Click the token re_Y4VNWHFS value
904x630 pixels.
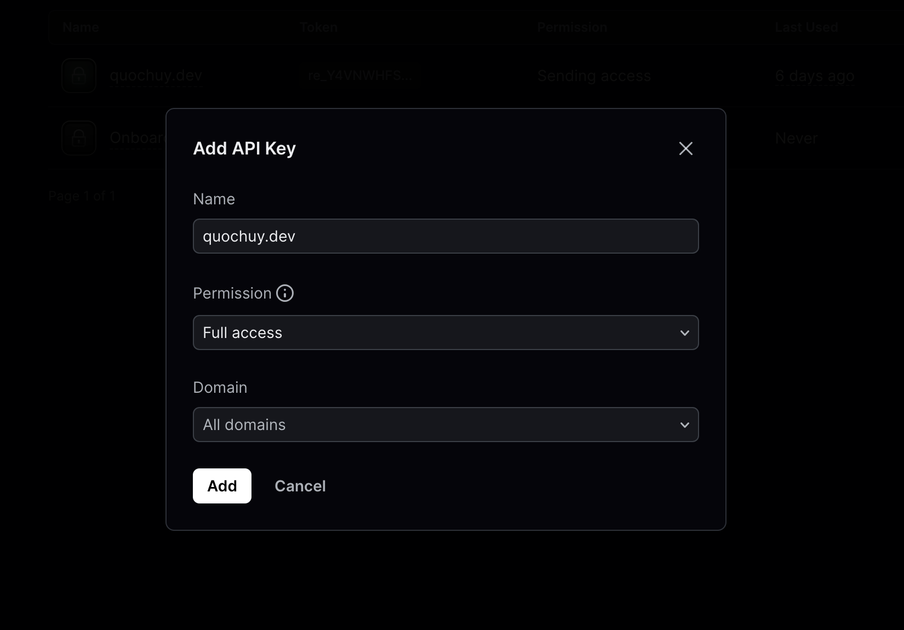[x=359, y=76]
